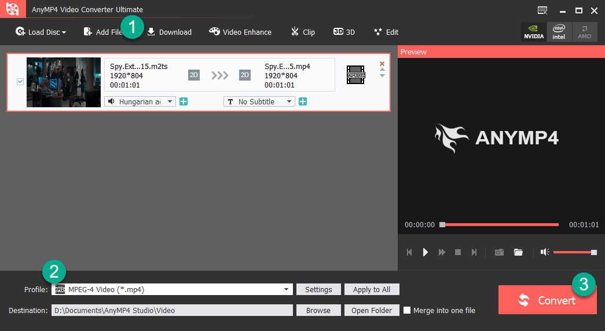
Task: Remove the file with orange X
Action: 382,64
